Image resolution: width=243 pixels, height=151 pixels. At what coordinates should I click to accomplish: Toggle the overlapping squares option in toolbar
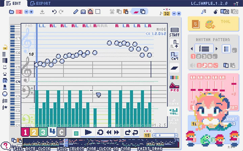[x=143, y=12]
